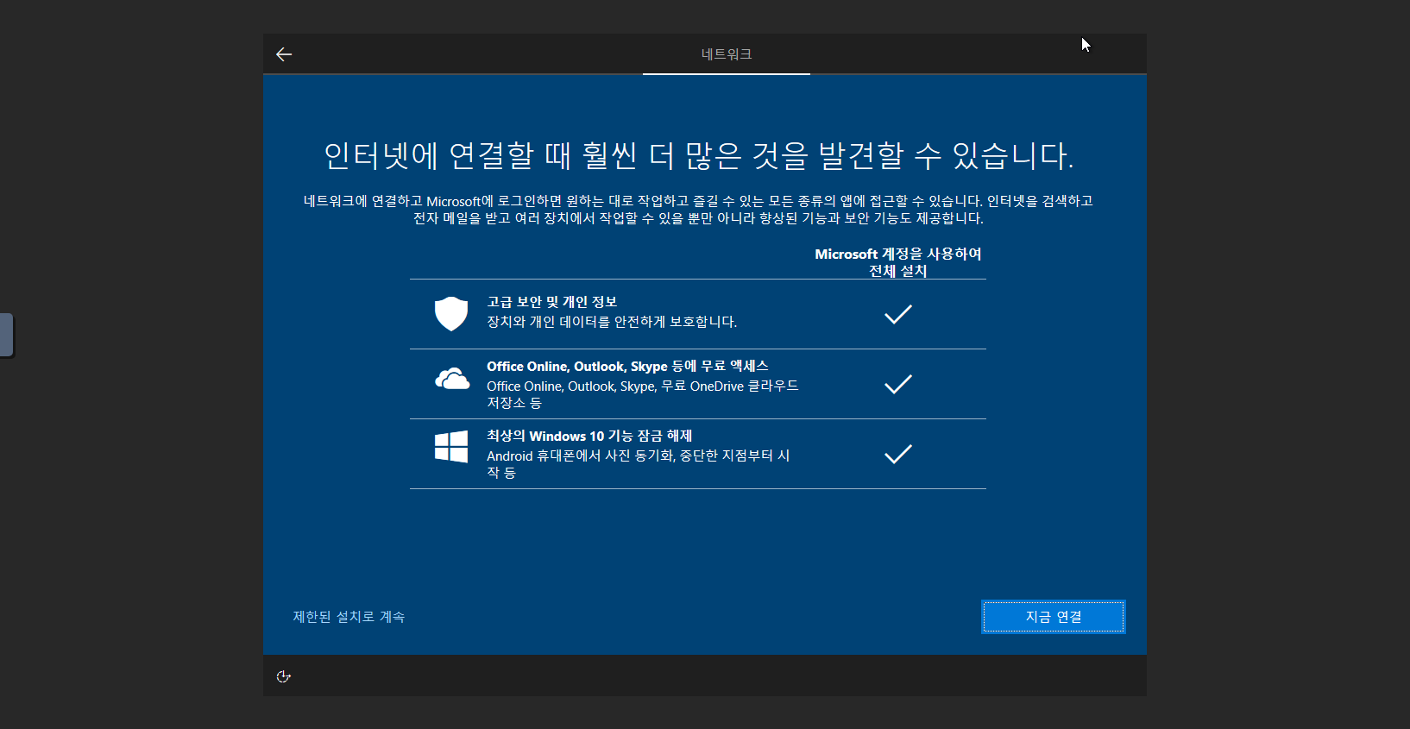
Task: Click the 지금 연결 button
Action: click(x=1054, y=617)
